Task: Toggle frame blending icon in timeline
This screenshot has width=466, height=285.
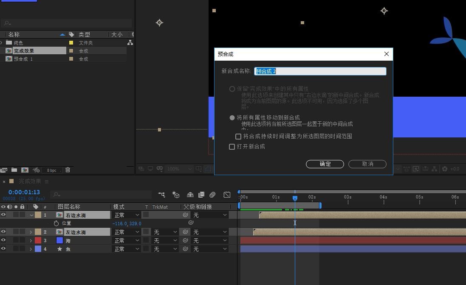Action: pos(201,195)
